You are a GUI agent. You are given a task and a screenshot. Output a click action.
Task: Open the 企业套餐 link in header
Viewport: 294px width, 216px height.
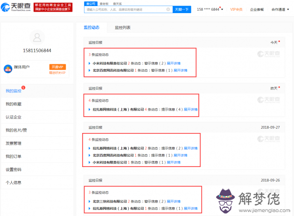257,9
